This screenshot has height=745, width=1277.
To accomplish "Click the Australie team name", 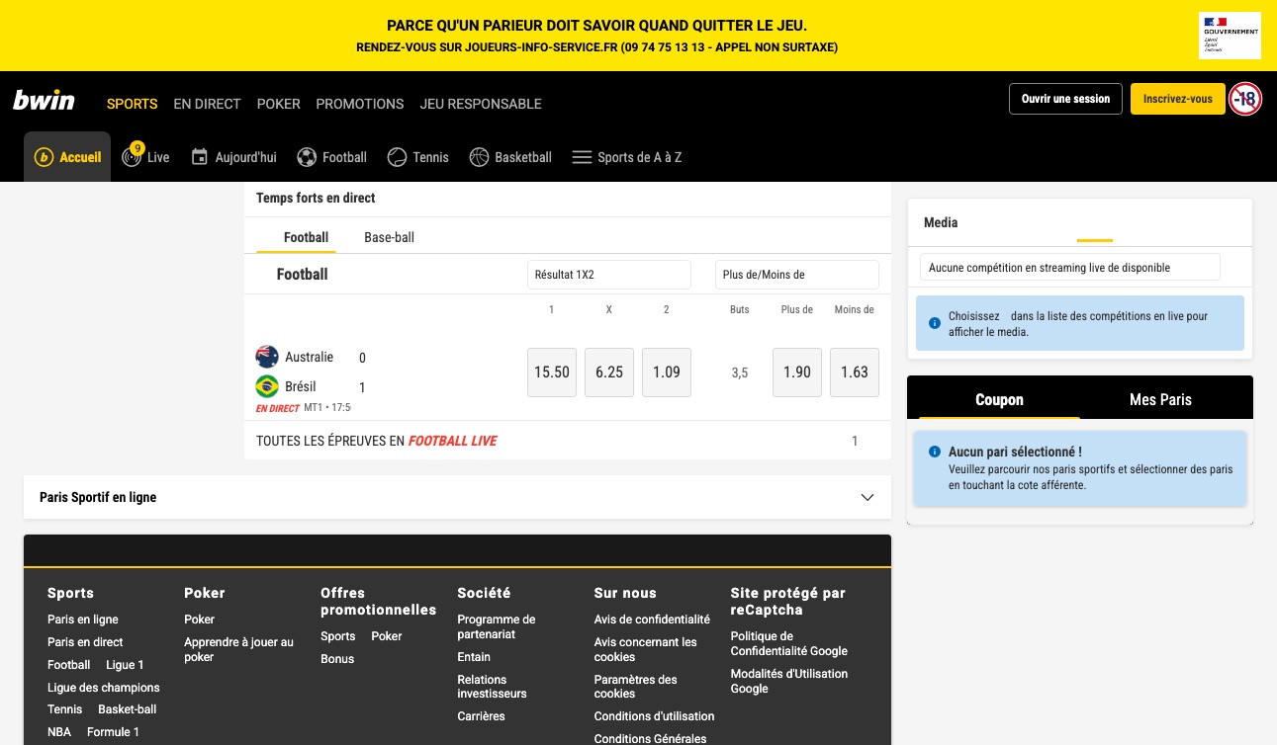I will [309, 357].
